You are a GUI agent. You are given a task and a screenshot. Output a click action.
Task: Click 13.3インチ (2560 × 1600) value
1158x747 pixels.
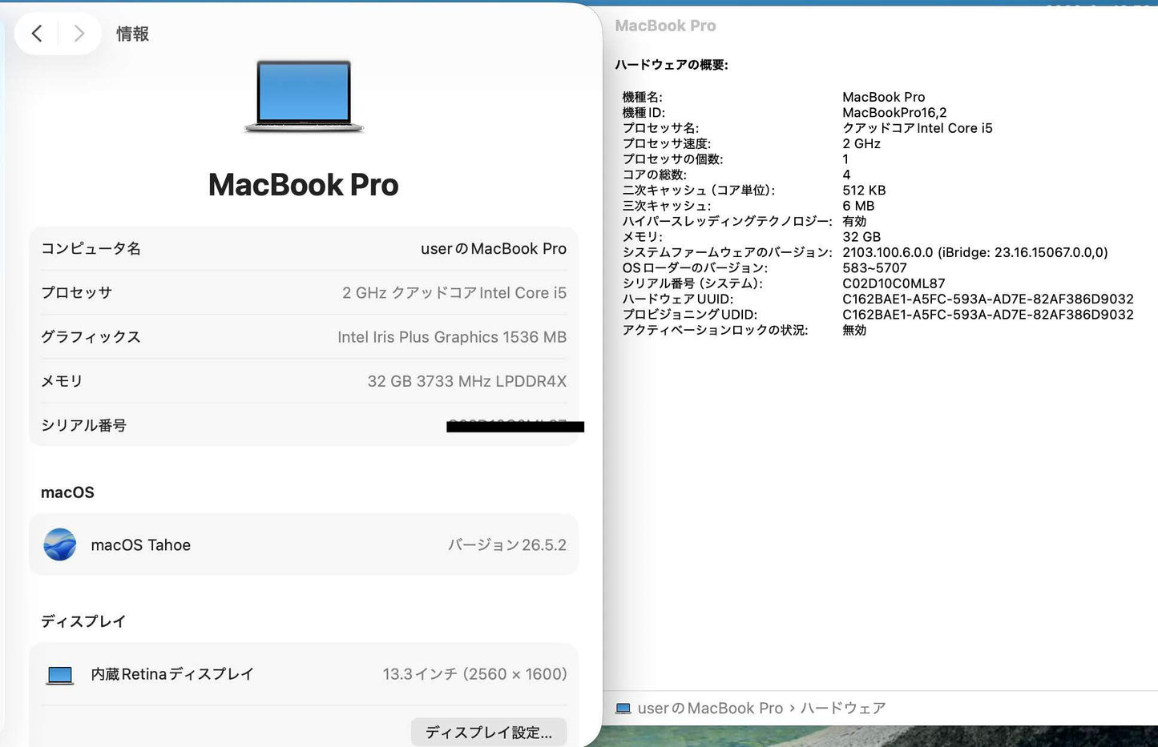(x=474, y=674)
